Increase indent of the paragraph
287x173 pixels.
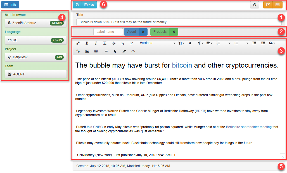click(x=263, y=43)
